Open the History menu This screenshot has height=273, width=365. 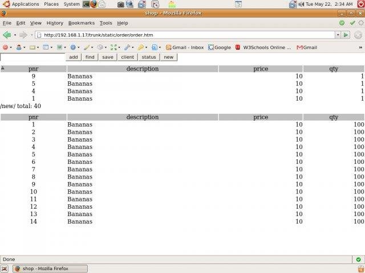point(55,23)
